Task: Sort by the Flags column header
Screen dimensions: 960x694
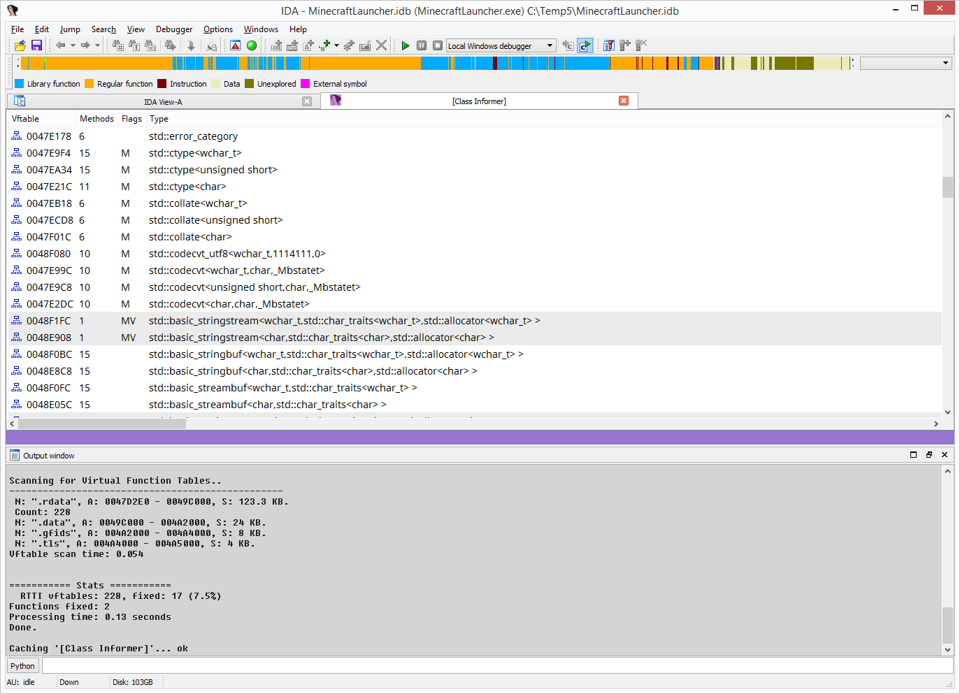Action: (x=131, y=119)
